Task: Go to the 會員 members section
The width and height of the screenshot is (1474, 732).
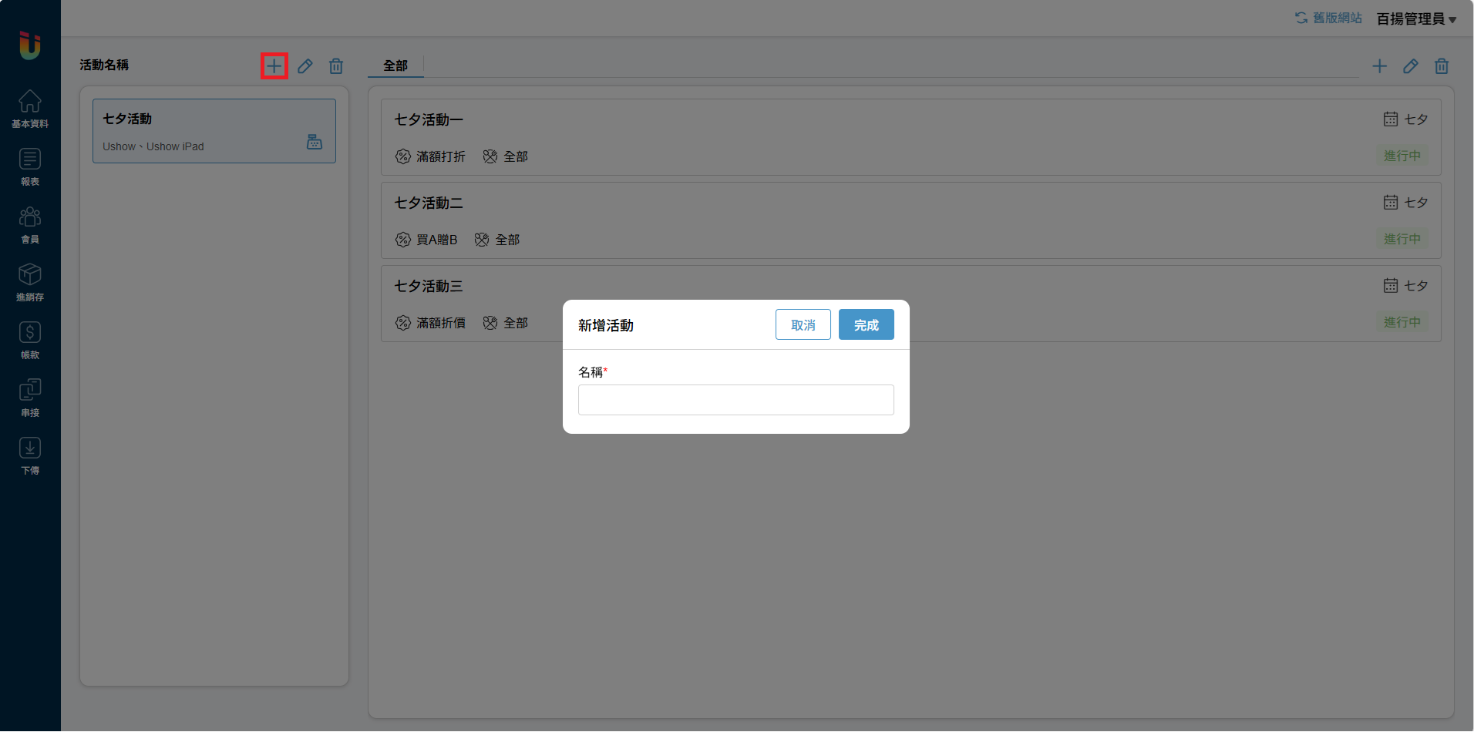Action: (30, 224)
